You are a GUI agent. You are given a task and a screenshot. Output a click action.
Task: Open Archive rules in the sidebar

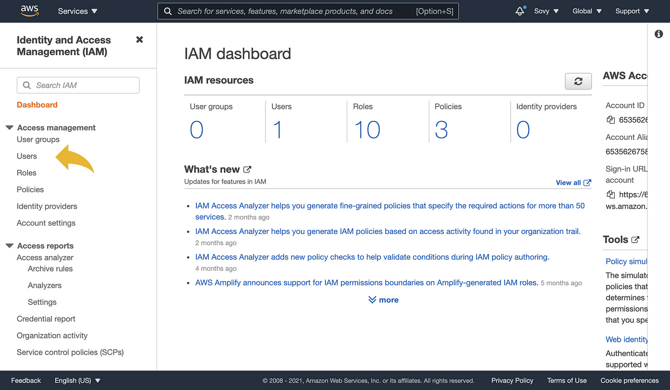click(50, 269)
